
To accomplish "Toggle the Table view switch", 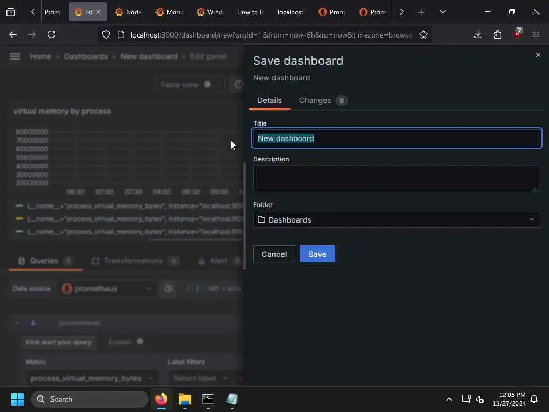I will tap(207, 84).
